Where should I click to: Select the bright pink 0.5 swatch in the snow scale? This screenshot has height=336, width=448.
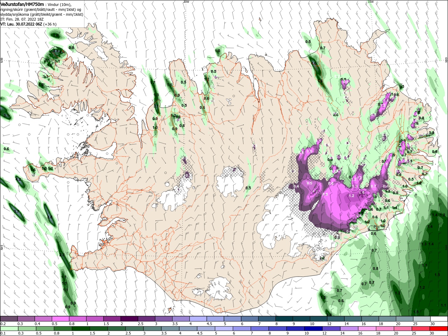60,319
